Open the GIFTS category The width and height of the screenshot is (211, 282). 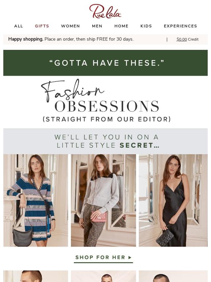coord(42,26)
